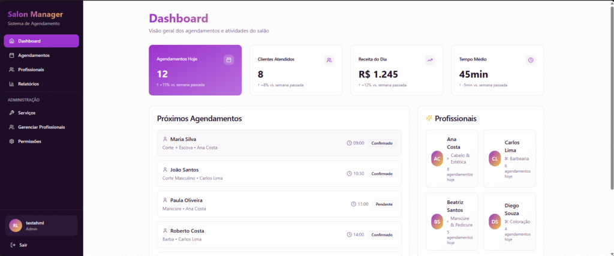Select Paula Oliveira's 11:00 appointment

(x=279, y=204)
